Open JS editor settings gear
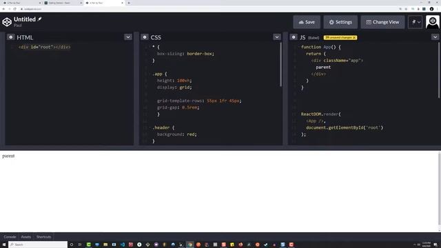 [x=294, y=37]
